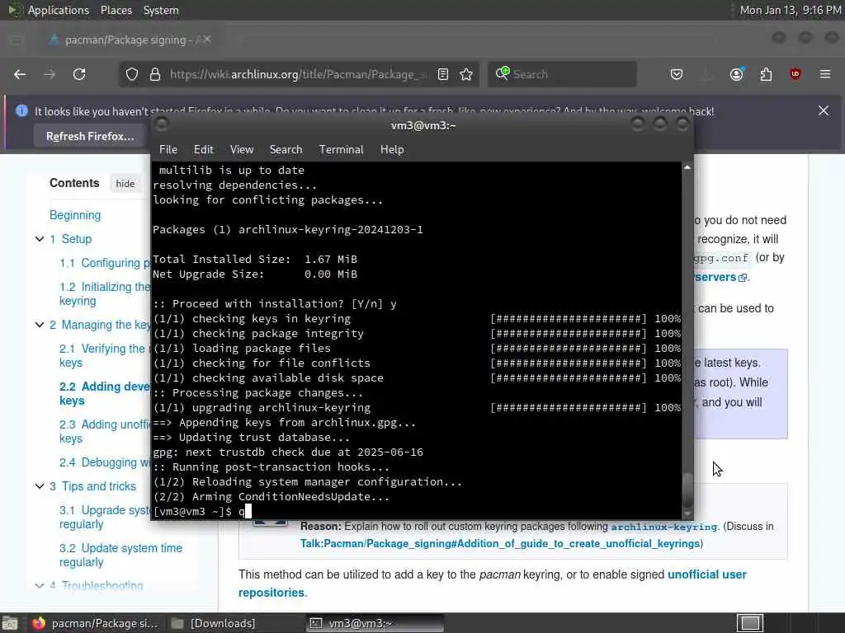Go to 2.2 Adding developer keys entry
The image size is (845, 633).
pos(105,393)
